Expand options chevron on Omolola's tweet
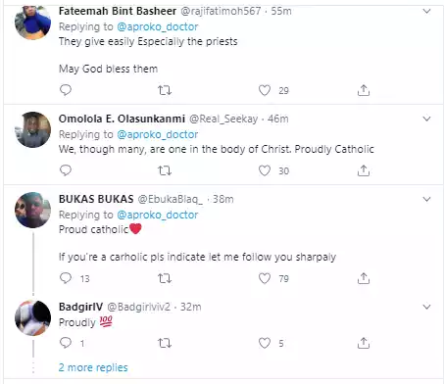This screenshot has width=444, height=384. pos(426,119)
